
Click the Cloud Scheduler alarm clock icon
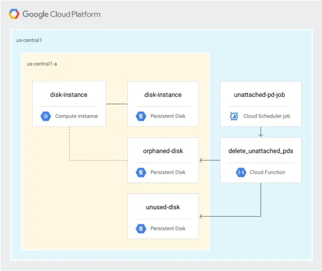coord(234,116)
